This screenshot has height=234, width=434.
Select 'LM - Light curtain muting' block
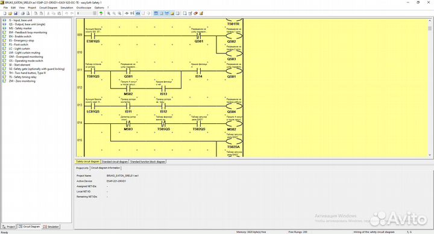click(21, 52)
